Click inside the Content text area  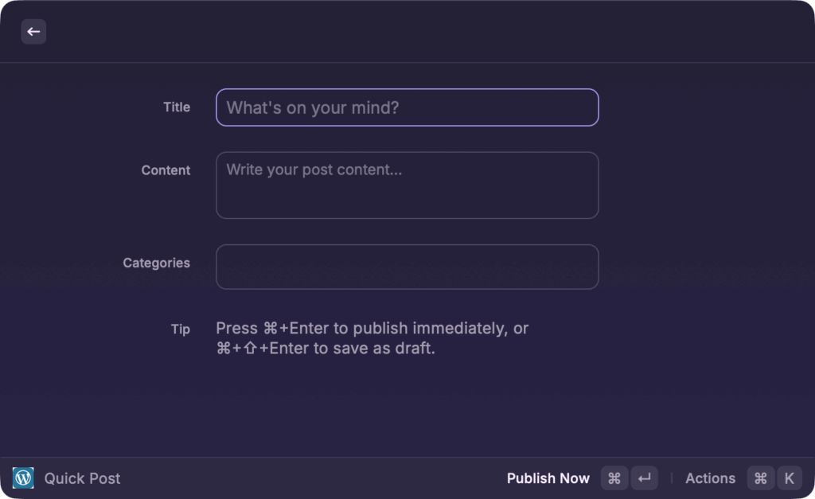pyautogui.click(x=407, y=185)
